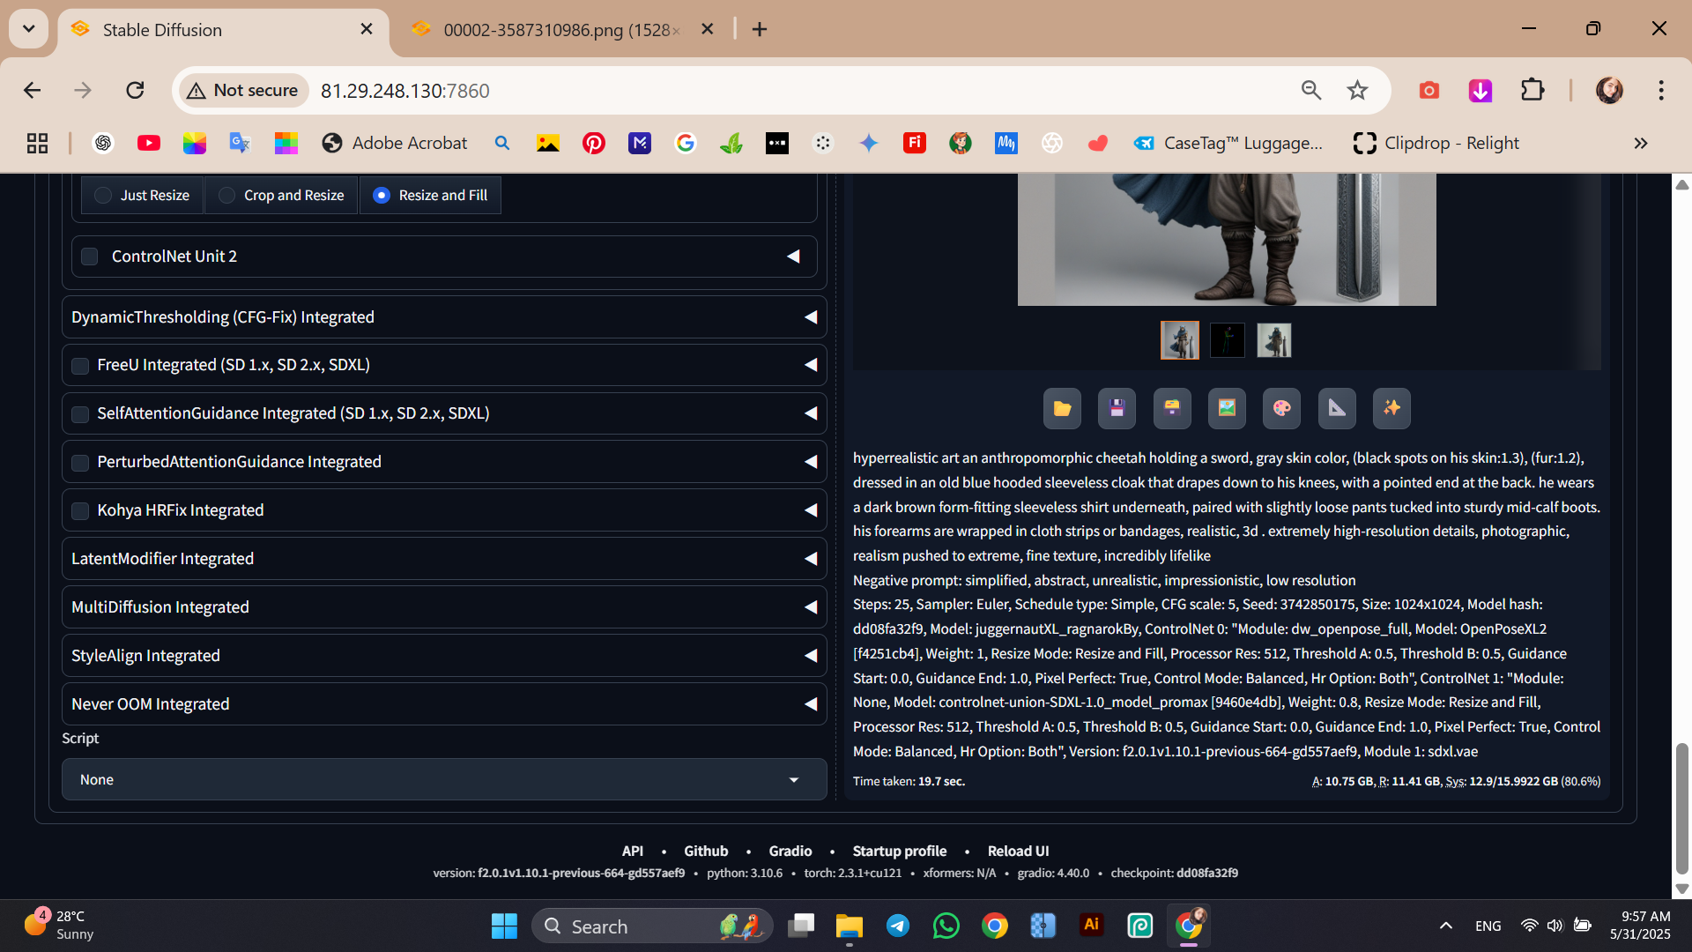Image resolution: width=1692 pixels, height=952 pixels.
Task: Select the second dark pose thumbnail
Action: [1227, 340]
